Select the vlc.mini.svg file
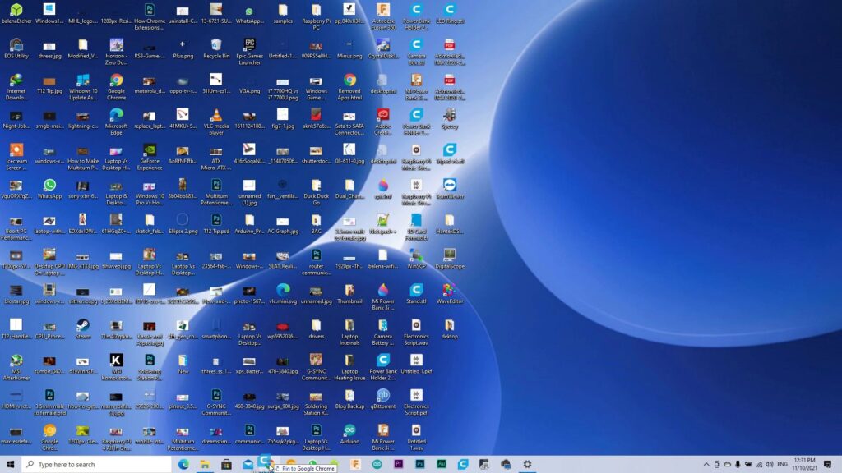Image resolution: width=842 pixels, height=473 pixels. click(283, 295)
